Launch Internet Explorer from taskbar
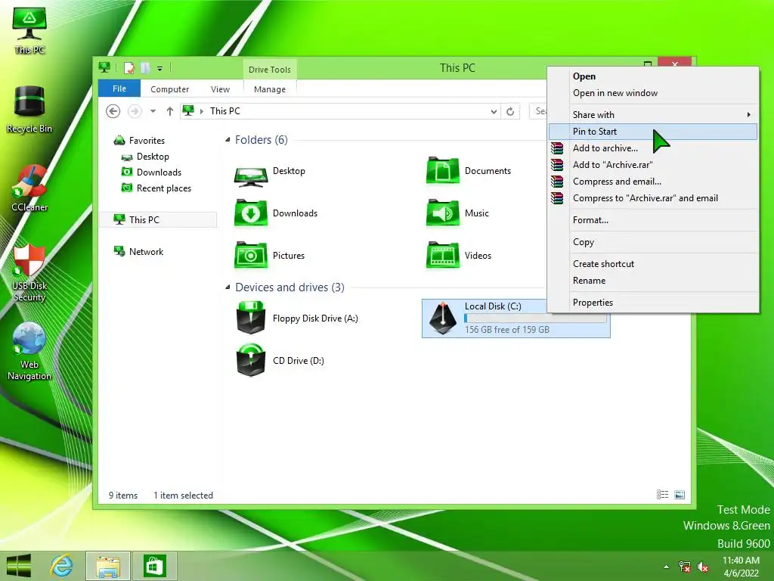Screen dimensions: 774x581 tap(62, 566)
